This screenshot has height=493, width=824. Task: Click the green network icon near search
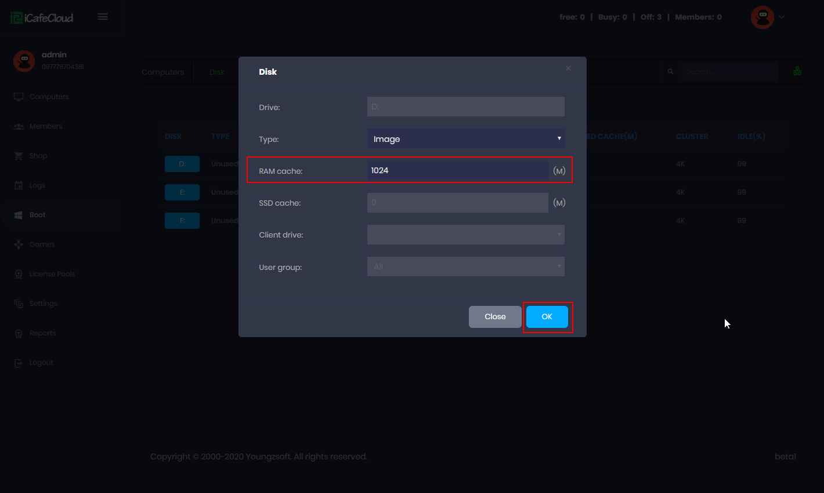tap(797, 71)
